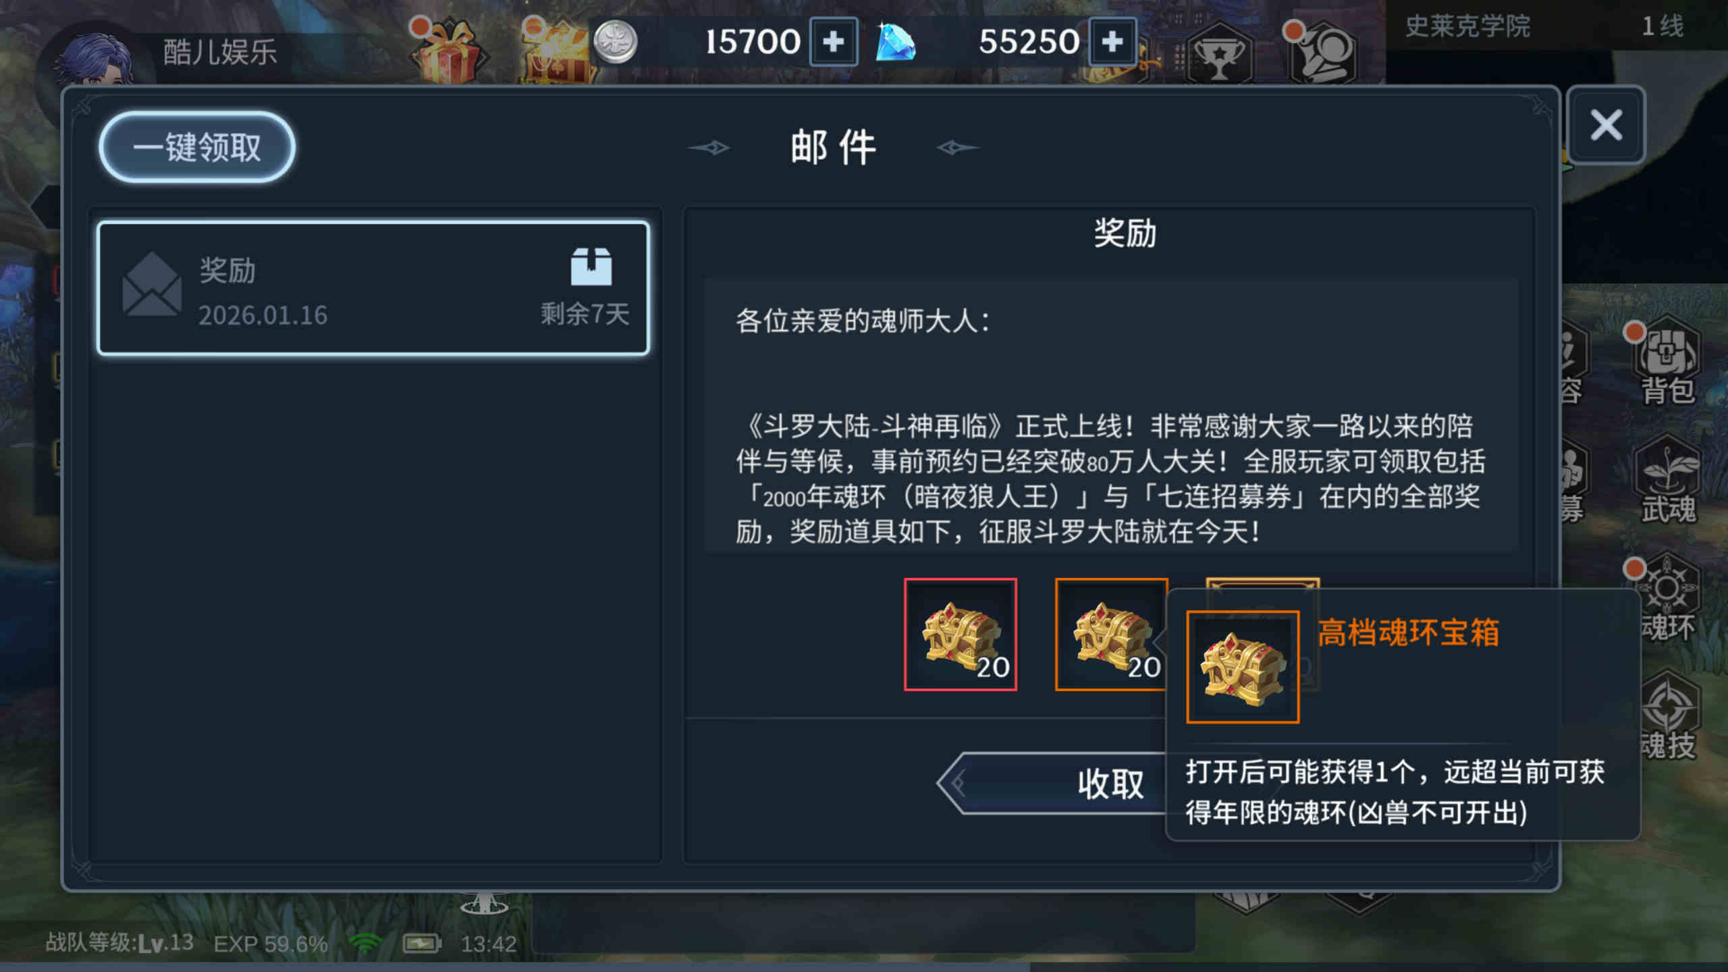Open the 魂技 soul skill icon
The height and width of the screenshot is (972, 1728).
point(1667,717)
